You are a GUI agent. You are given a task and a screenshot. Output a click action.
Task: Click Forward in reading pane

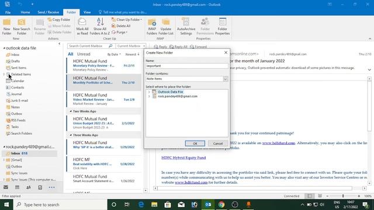pyautogui.click(x=199, y=47)
